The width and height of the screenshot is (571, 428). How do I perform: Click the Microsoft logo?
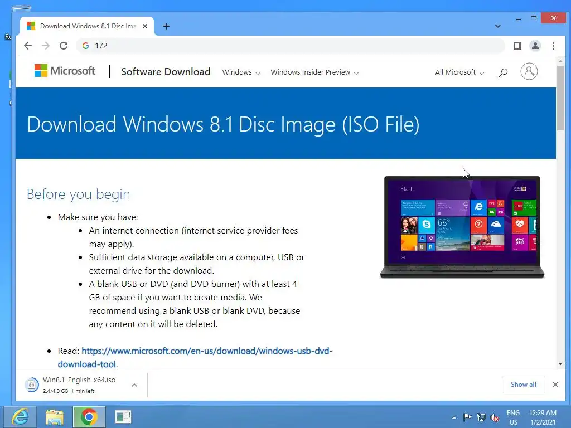point(65,71)
